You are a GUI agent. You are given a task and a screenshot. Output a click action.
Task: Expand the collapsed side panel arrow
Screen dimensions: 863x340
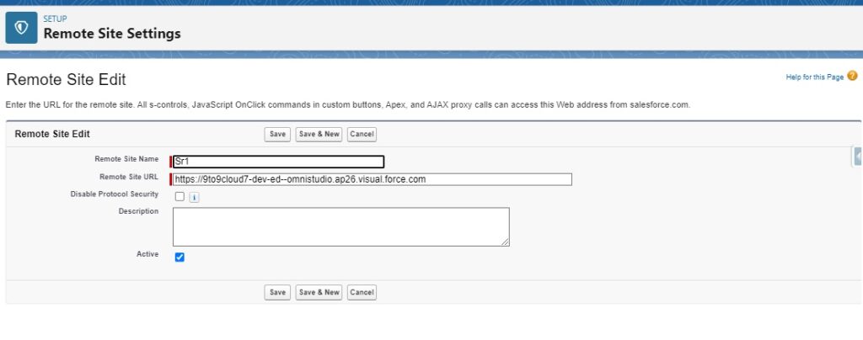[x=857, y=157]
